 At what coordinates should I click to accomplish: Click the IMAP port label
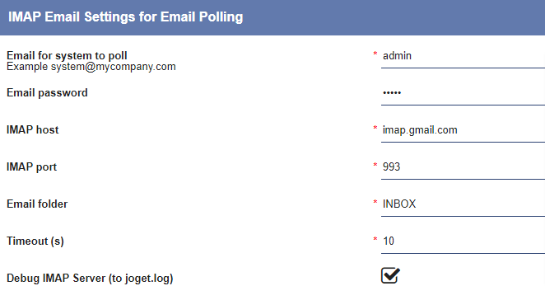31,167
